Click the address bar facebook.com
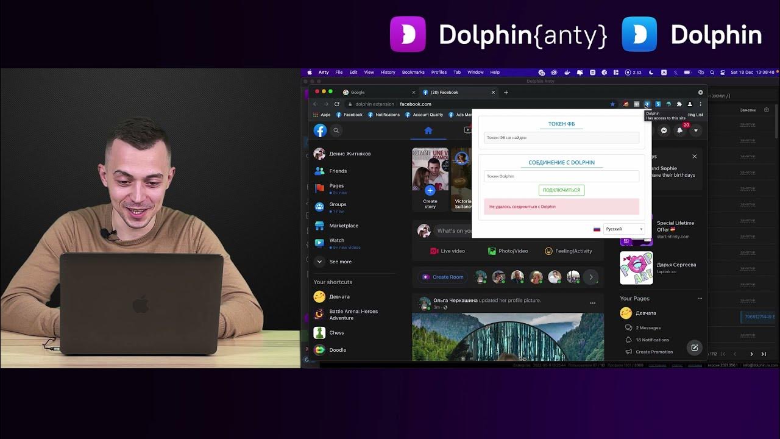This screenshot has width=780, height=439. coord(416,104)
